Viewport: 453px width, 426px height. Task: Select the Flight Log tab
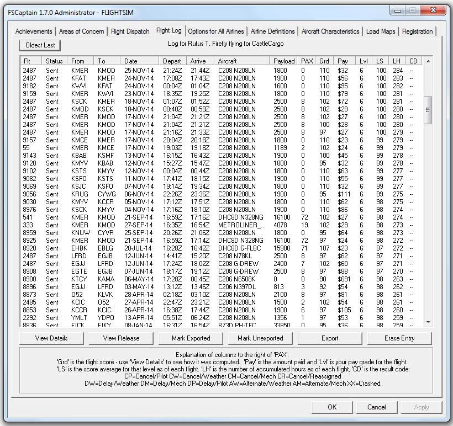pyautogui.click(x=168, y=30)
